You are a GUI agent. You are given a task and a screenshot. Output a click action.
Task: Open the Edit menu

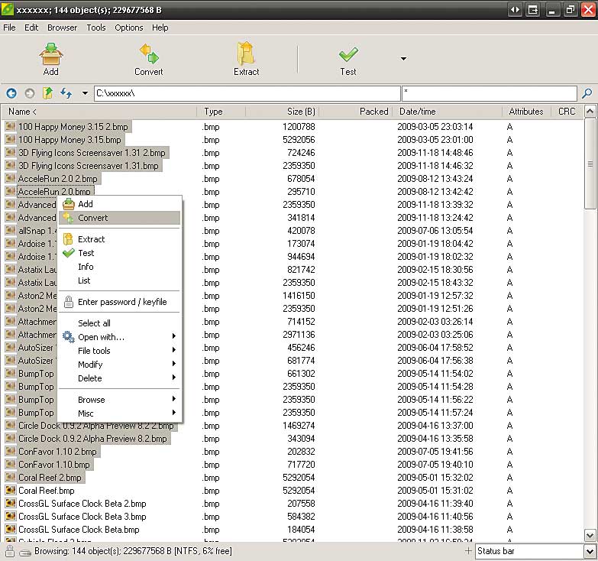tap(31, 28)
